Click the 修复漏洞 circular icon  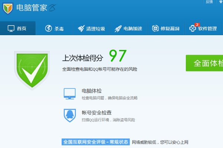tap(155, 28)
